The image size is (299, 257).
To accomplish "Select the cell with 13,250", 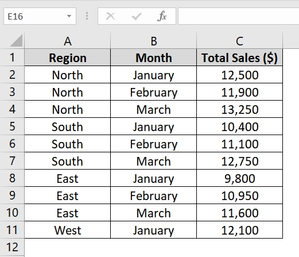I will (x=240, y=109).
